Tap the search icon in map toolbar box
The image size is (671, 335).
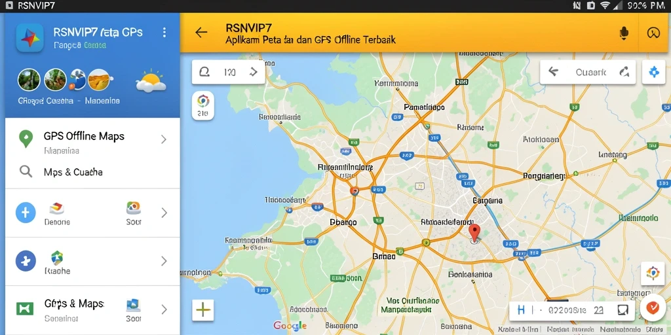(x=204, y=72)
